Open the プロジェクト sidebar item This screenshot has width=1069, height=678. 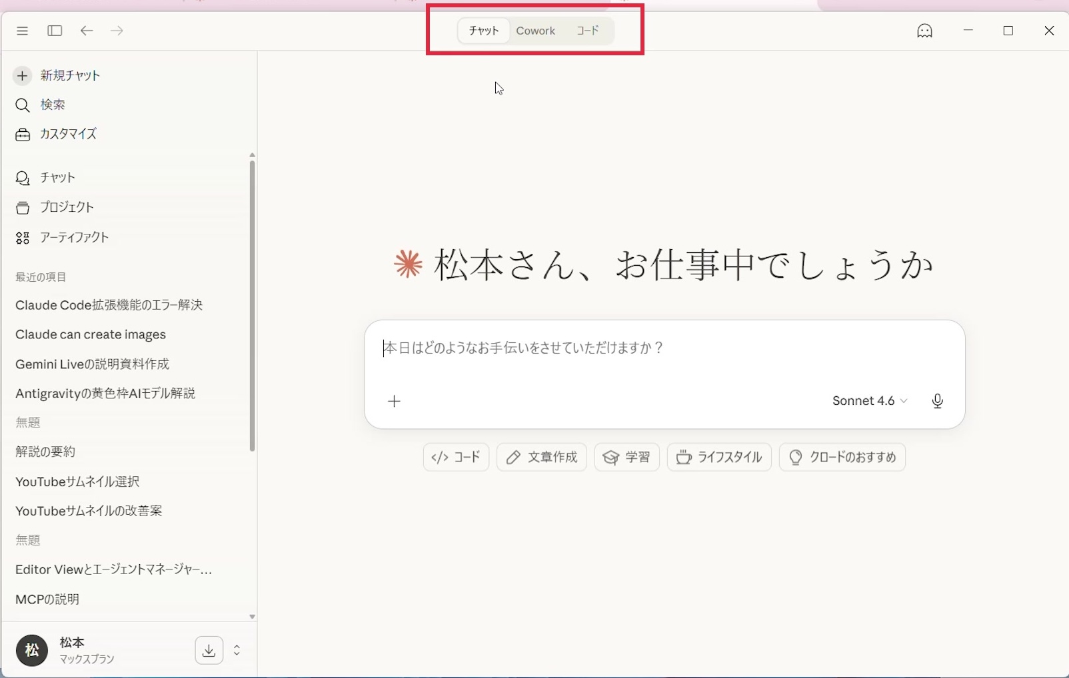point(67,207)
